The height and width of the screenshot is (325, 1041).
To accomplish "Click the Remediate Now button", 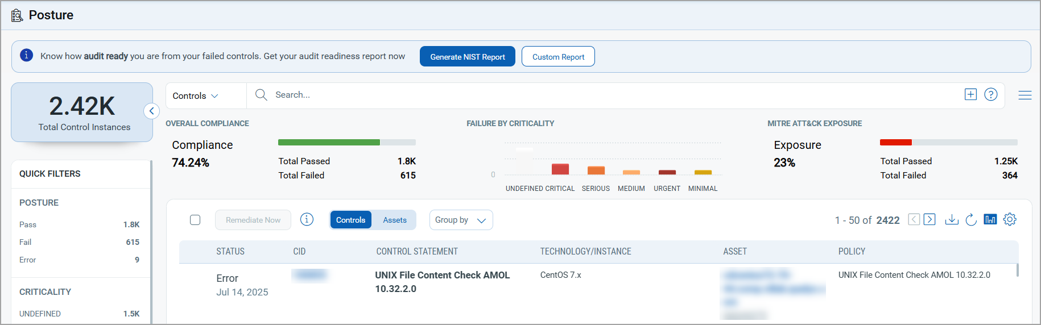I will click(x=253, y=220).
